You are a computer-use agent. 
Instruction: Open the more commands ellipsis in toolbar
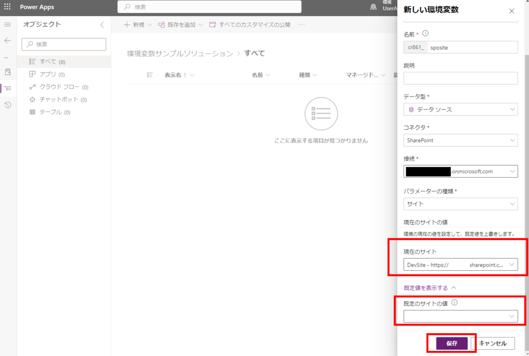click(x=301, y=25)
